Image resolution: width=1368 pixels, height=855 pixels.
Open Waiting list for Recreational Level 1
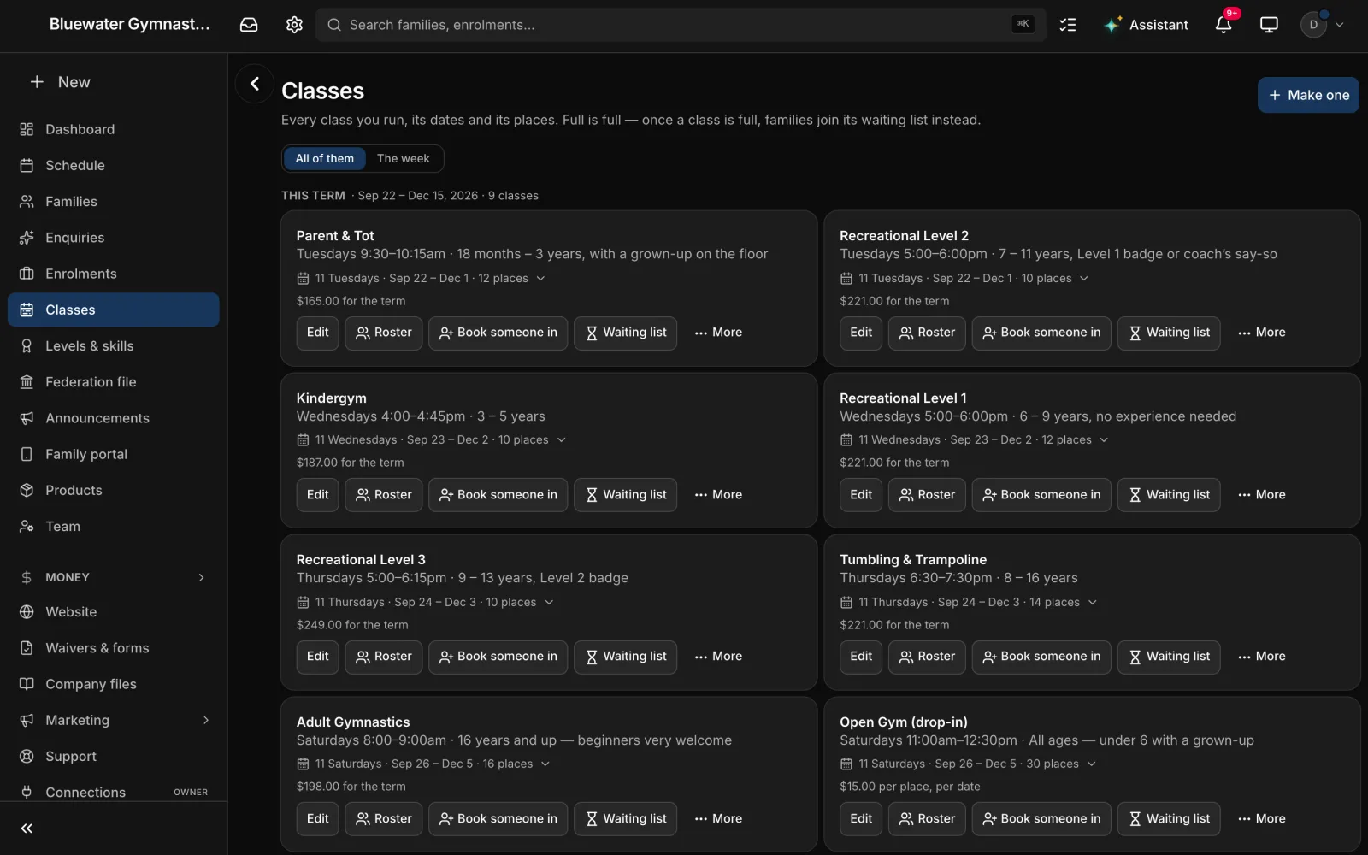point(1169,495)
